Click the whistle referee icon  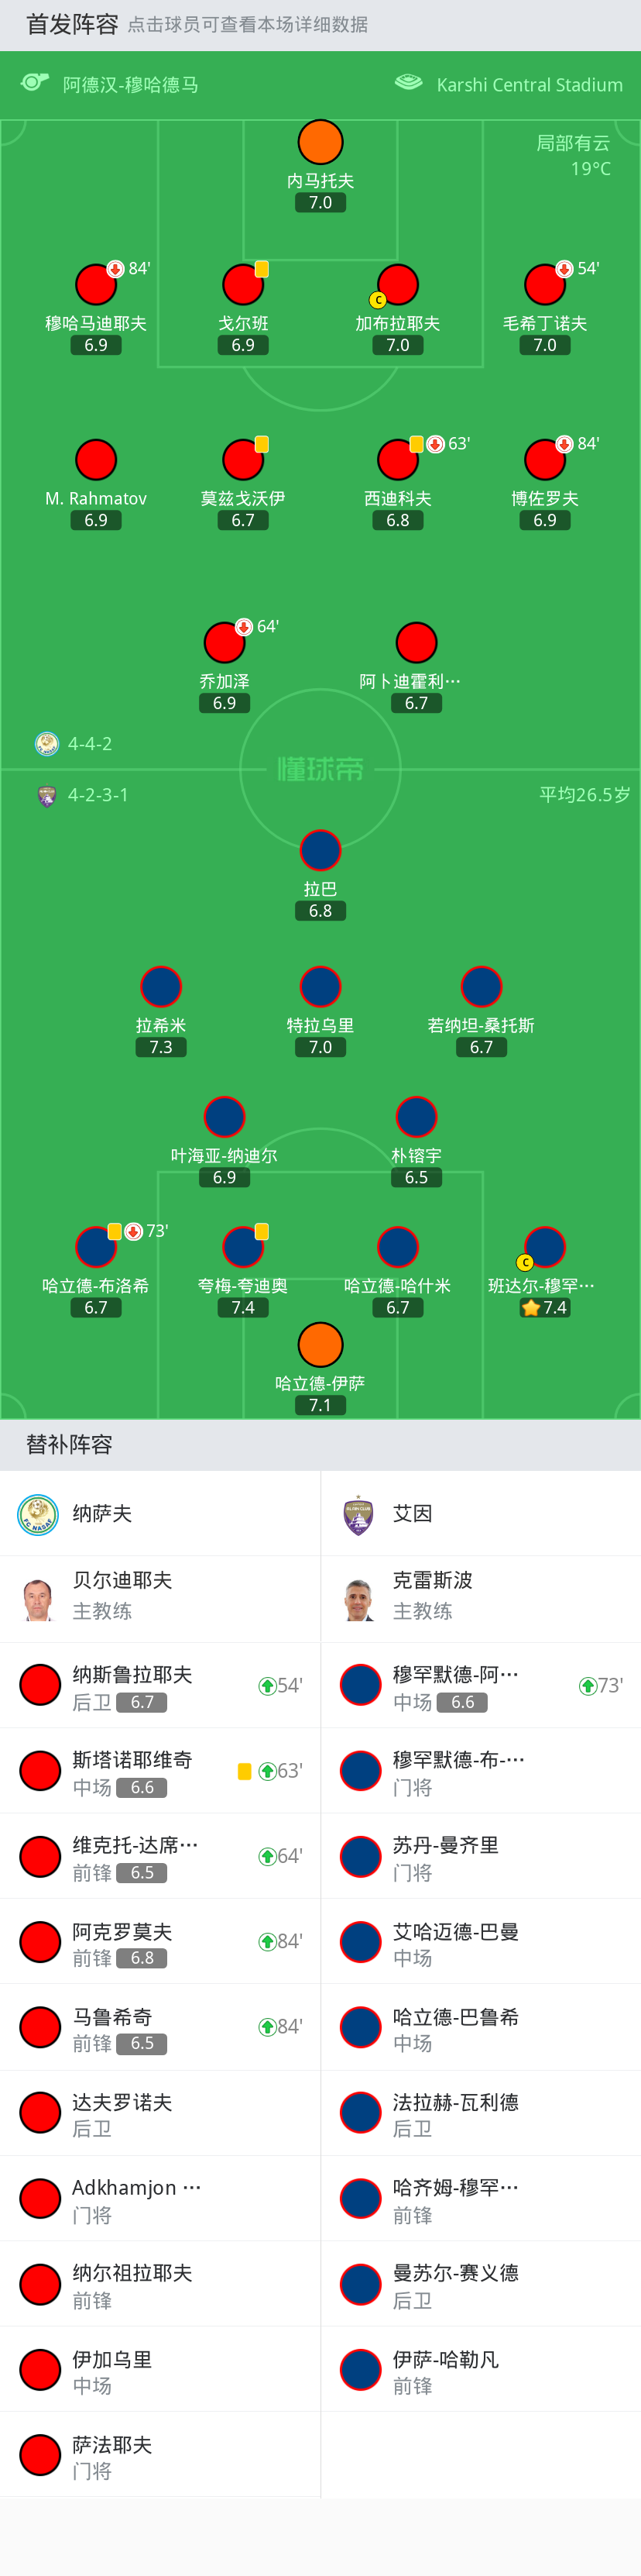[x=35, y=83]
